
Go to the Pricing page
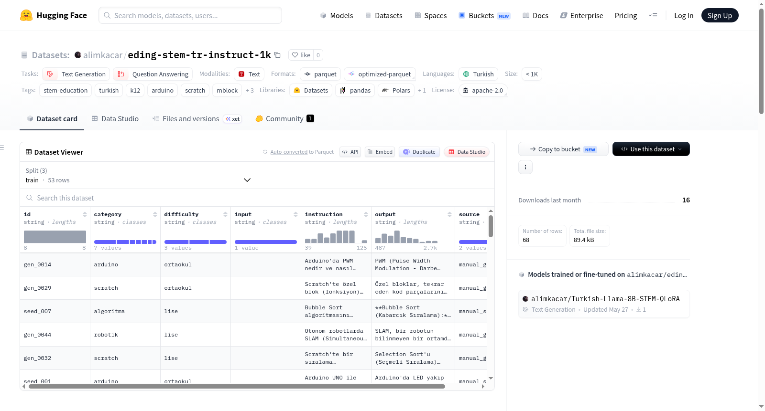click(x=626, y=15)
